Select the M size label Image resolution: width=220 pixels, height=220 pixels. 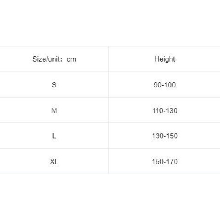click(54, 110)
